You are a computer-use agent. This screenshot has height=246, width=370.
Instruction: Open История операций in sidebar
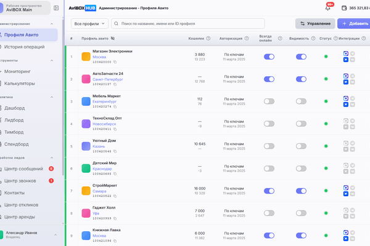point(24,47)
